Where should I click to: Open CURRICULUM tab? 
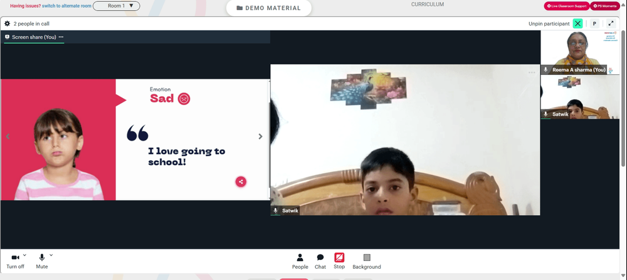428,4
